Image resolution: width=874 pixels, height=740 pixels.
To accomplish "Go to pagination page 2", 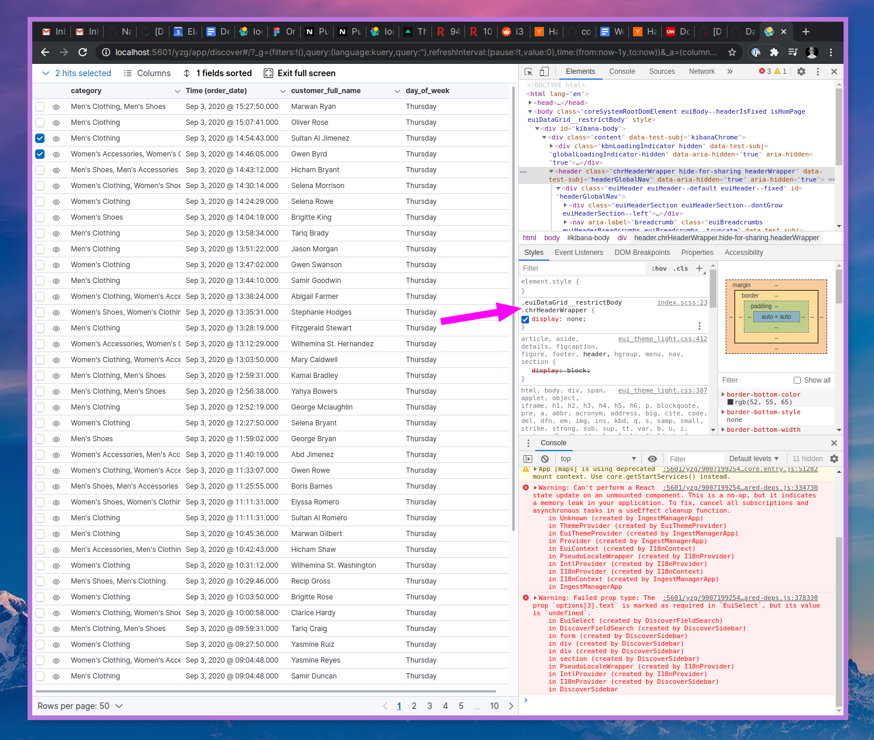I will tap(414, 706).
